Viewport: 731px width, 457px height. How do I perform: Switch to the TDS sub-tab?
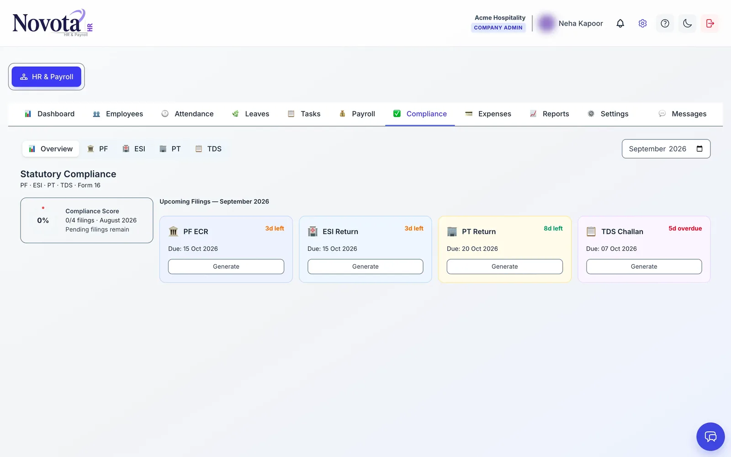tap(208, 149)
